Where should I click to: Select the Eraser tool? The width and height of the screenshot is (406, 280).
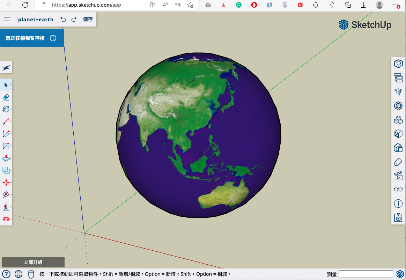[x=6, y=97]
